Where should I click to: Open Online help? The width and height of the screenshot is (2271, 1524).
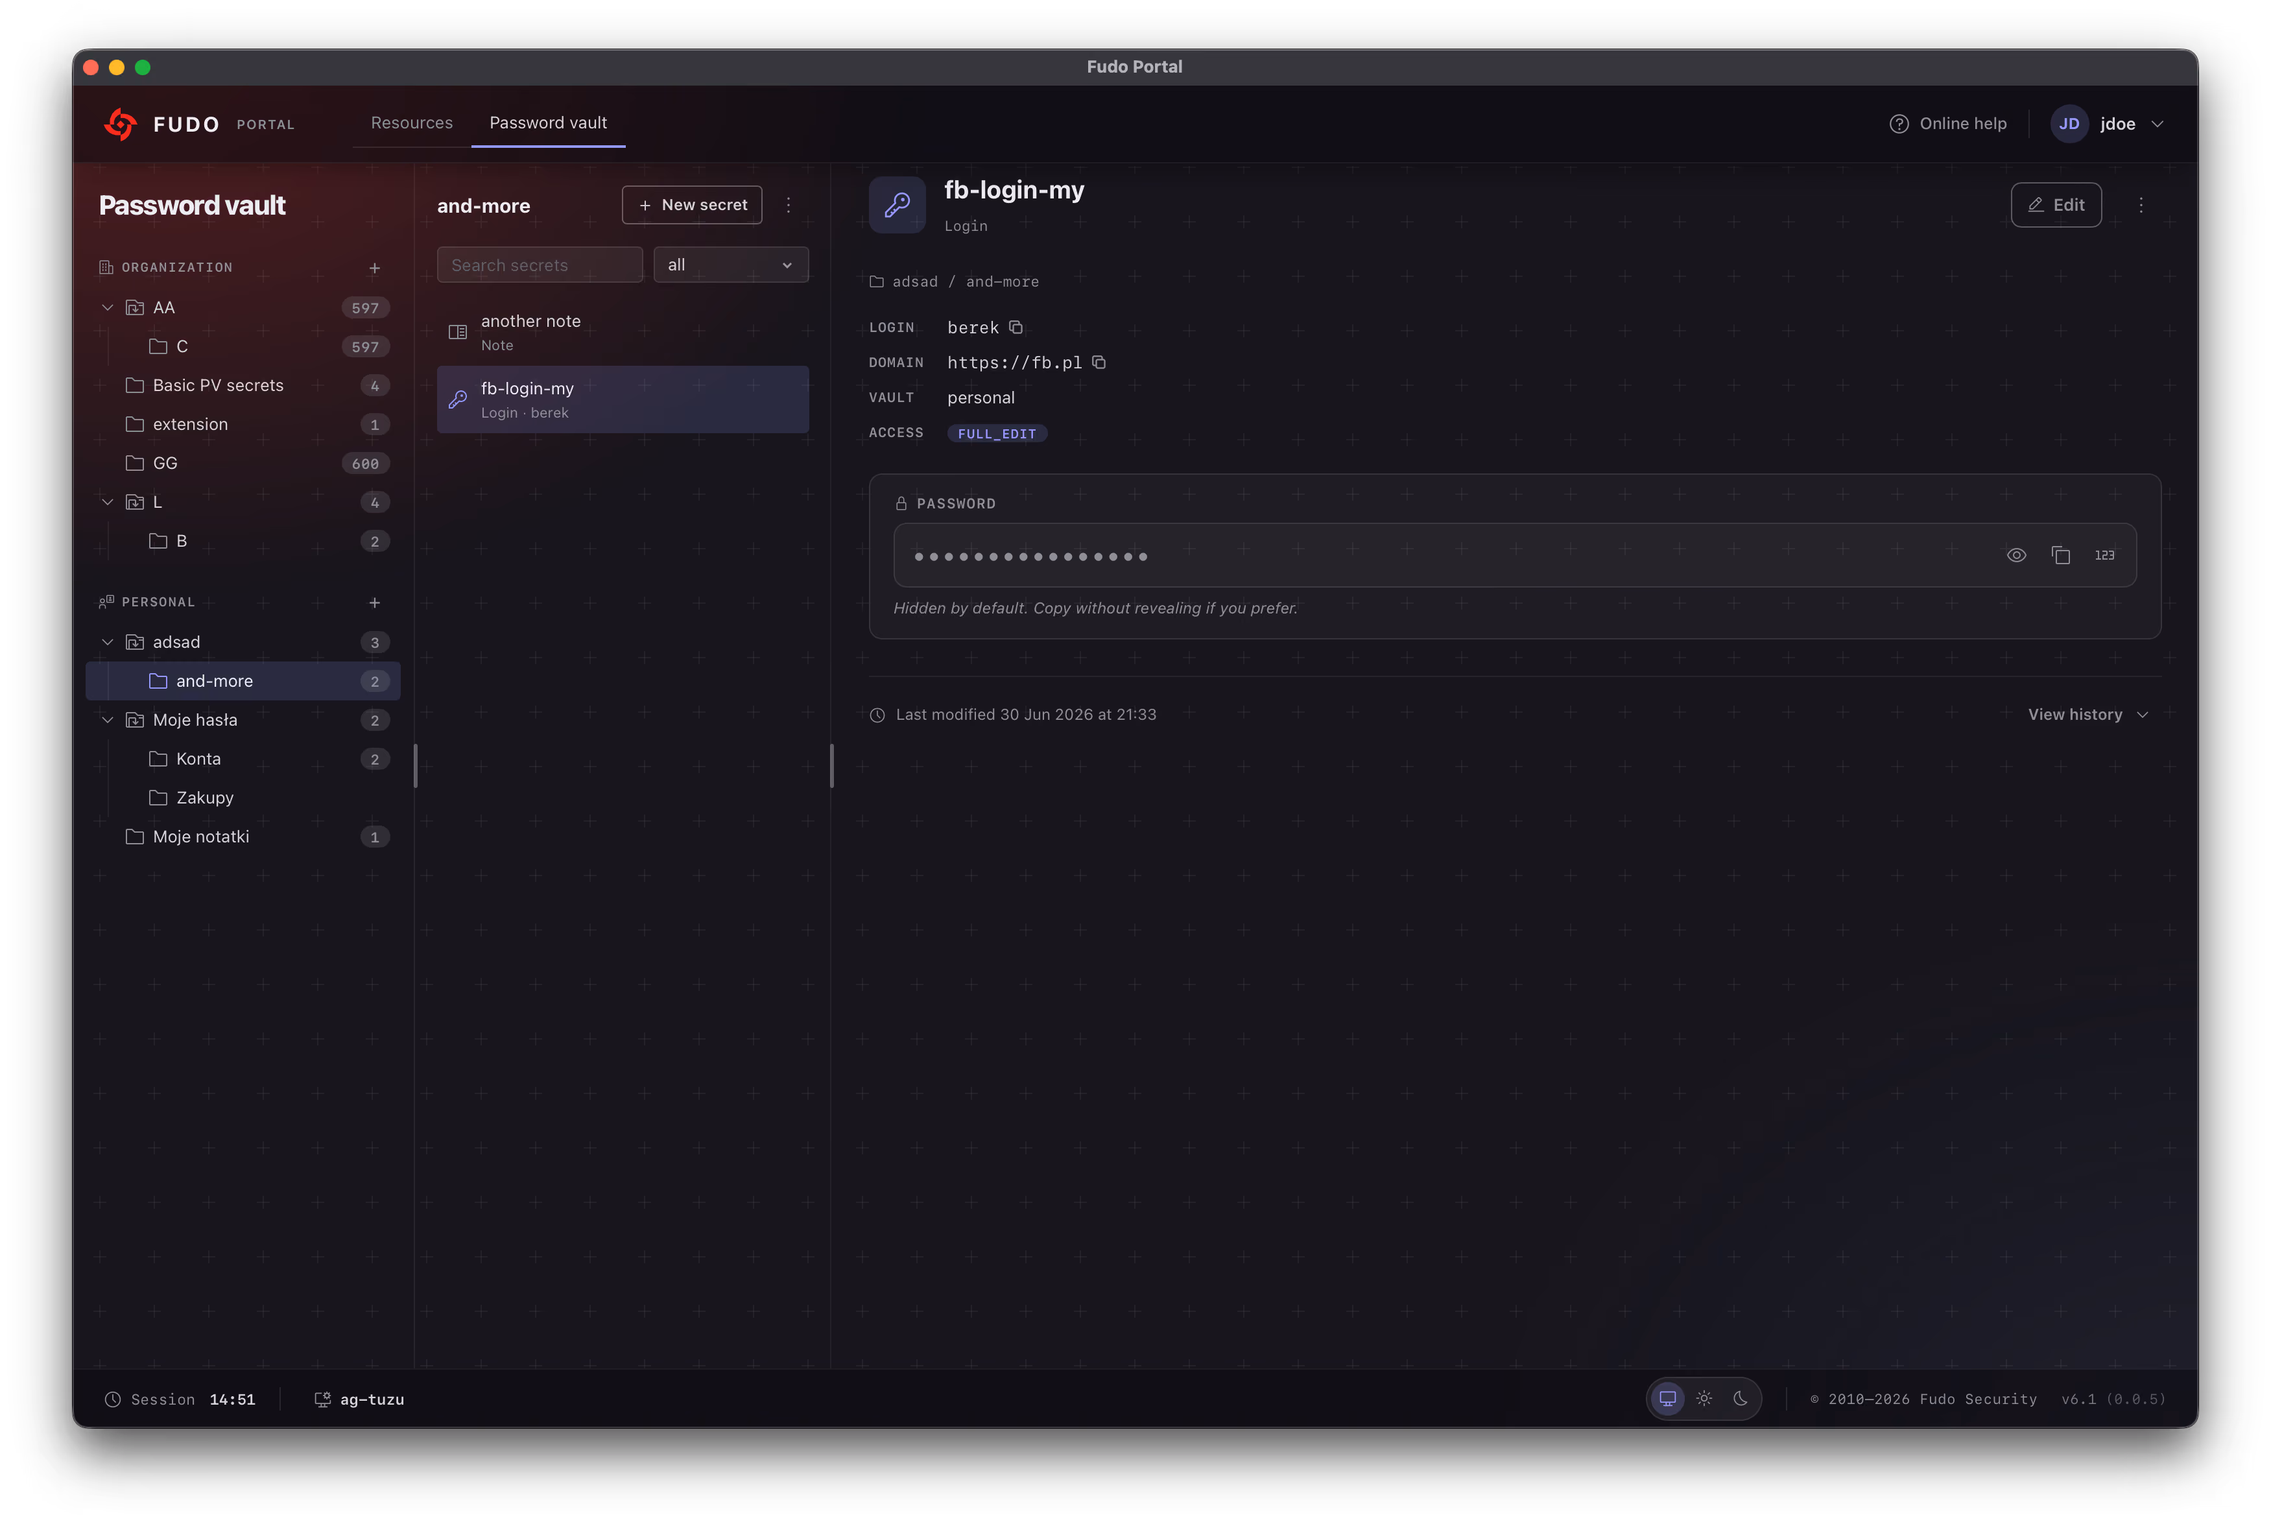[1947, 123]
